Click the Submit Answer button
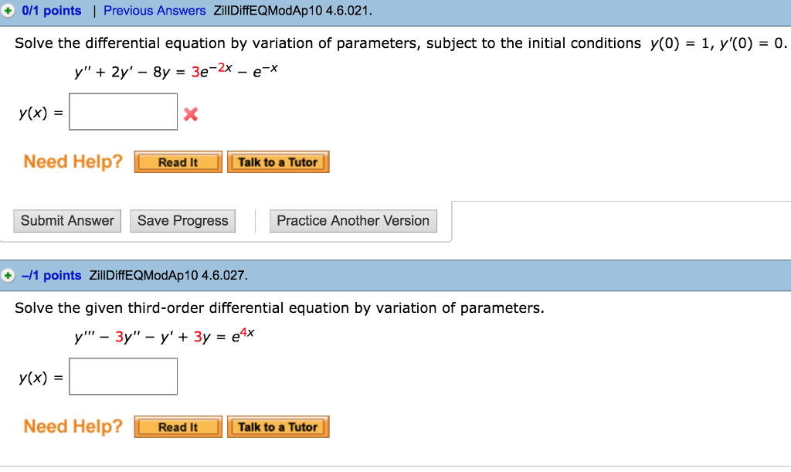The image size is (791, 472). tap(67, 221)
